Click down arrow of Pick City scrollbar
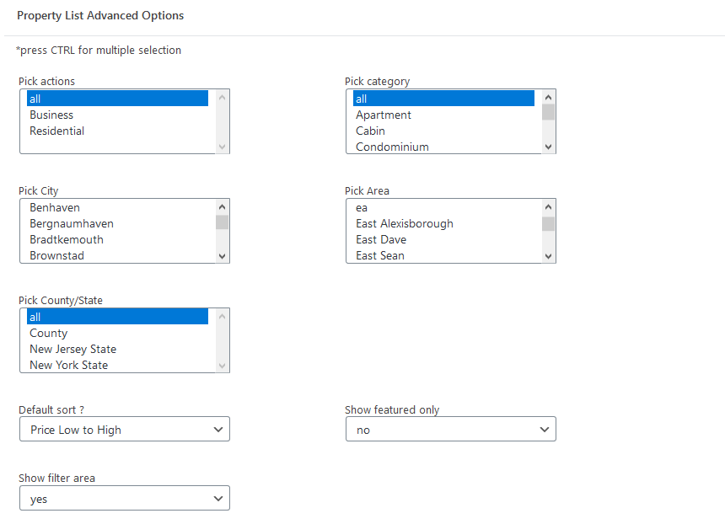This screenshot has width=725, height=524. point(222,256)
